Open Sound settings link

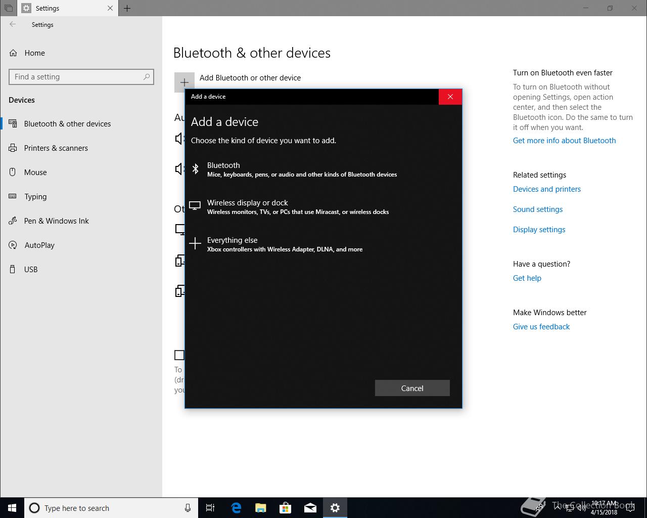pos(537,209)
